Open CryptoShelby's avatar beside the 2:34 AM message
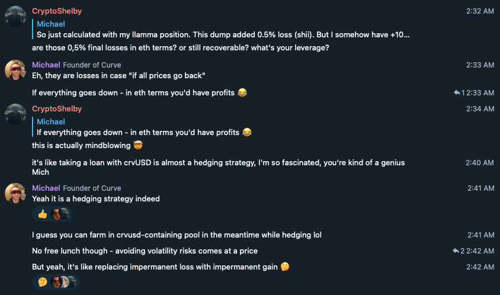500x295 pixels. (15, 114)
